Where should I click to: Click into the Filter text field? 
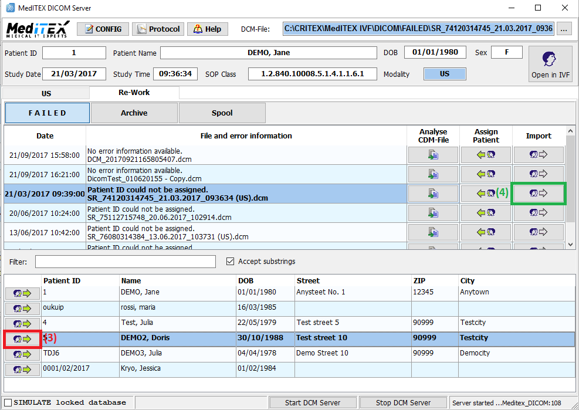[125, 262]
